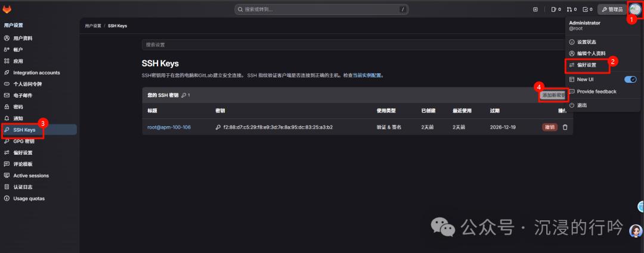Open 密码 settings in sidebar
Screen dimensions: 644x253
[39, 107]
